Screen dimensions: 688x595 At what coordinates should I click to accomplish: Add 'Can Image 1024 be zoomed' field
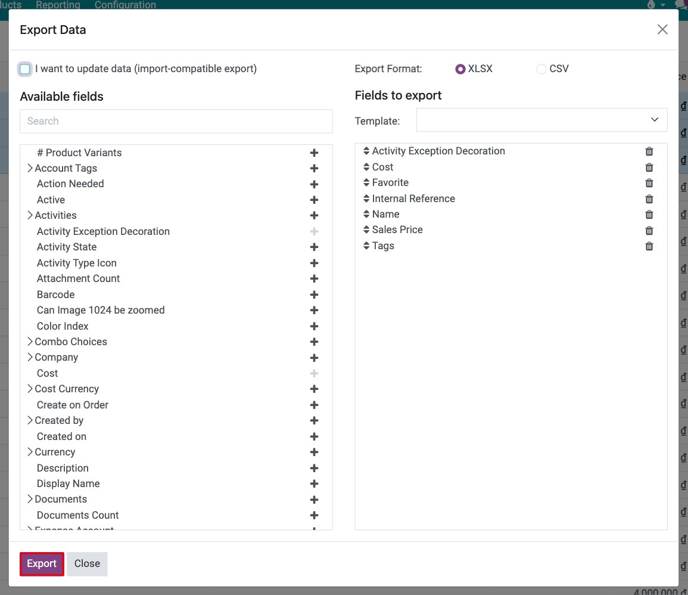(314, 311)
